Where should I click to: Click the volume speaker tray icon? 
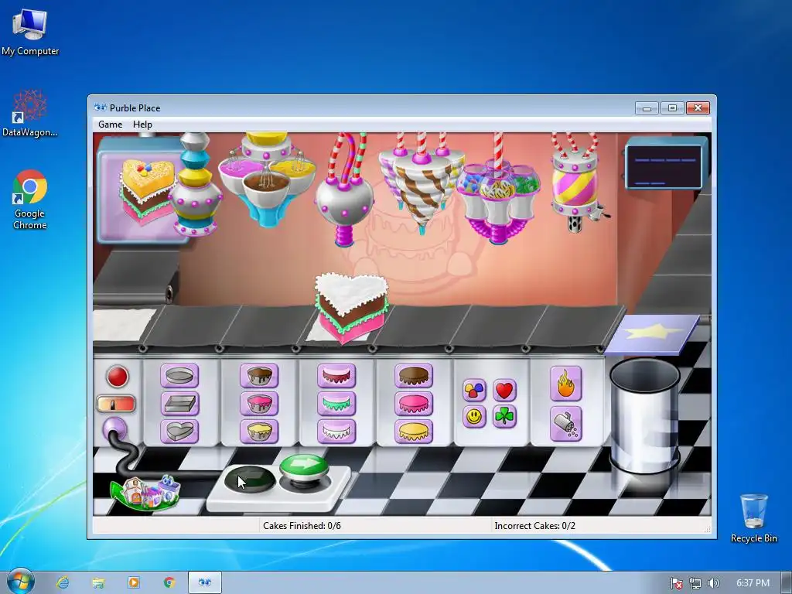tap(713, 583)
